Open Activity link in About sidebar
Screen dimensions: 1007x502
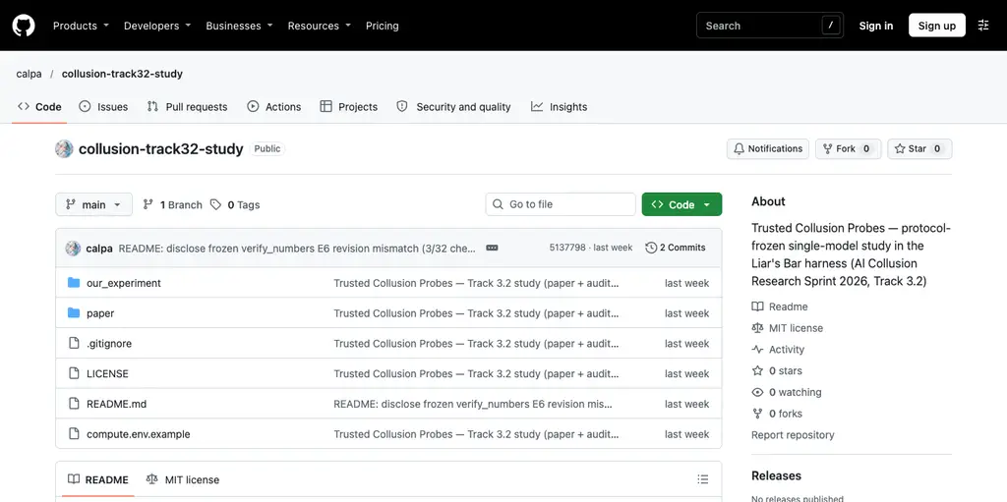(x=779, y=350)
